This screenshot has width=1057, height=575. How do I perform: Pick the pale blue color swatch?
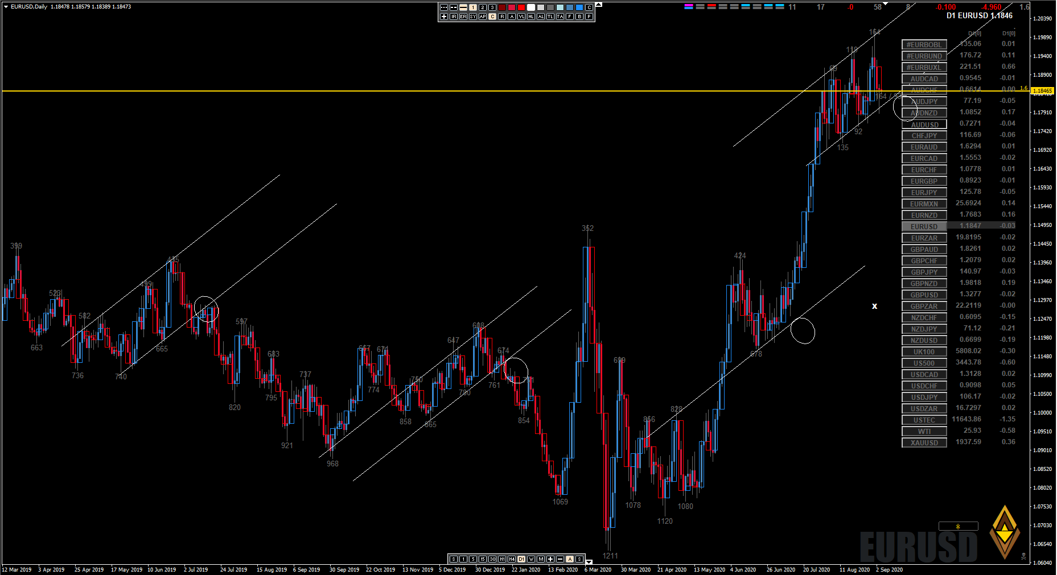tap(560, 7)
